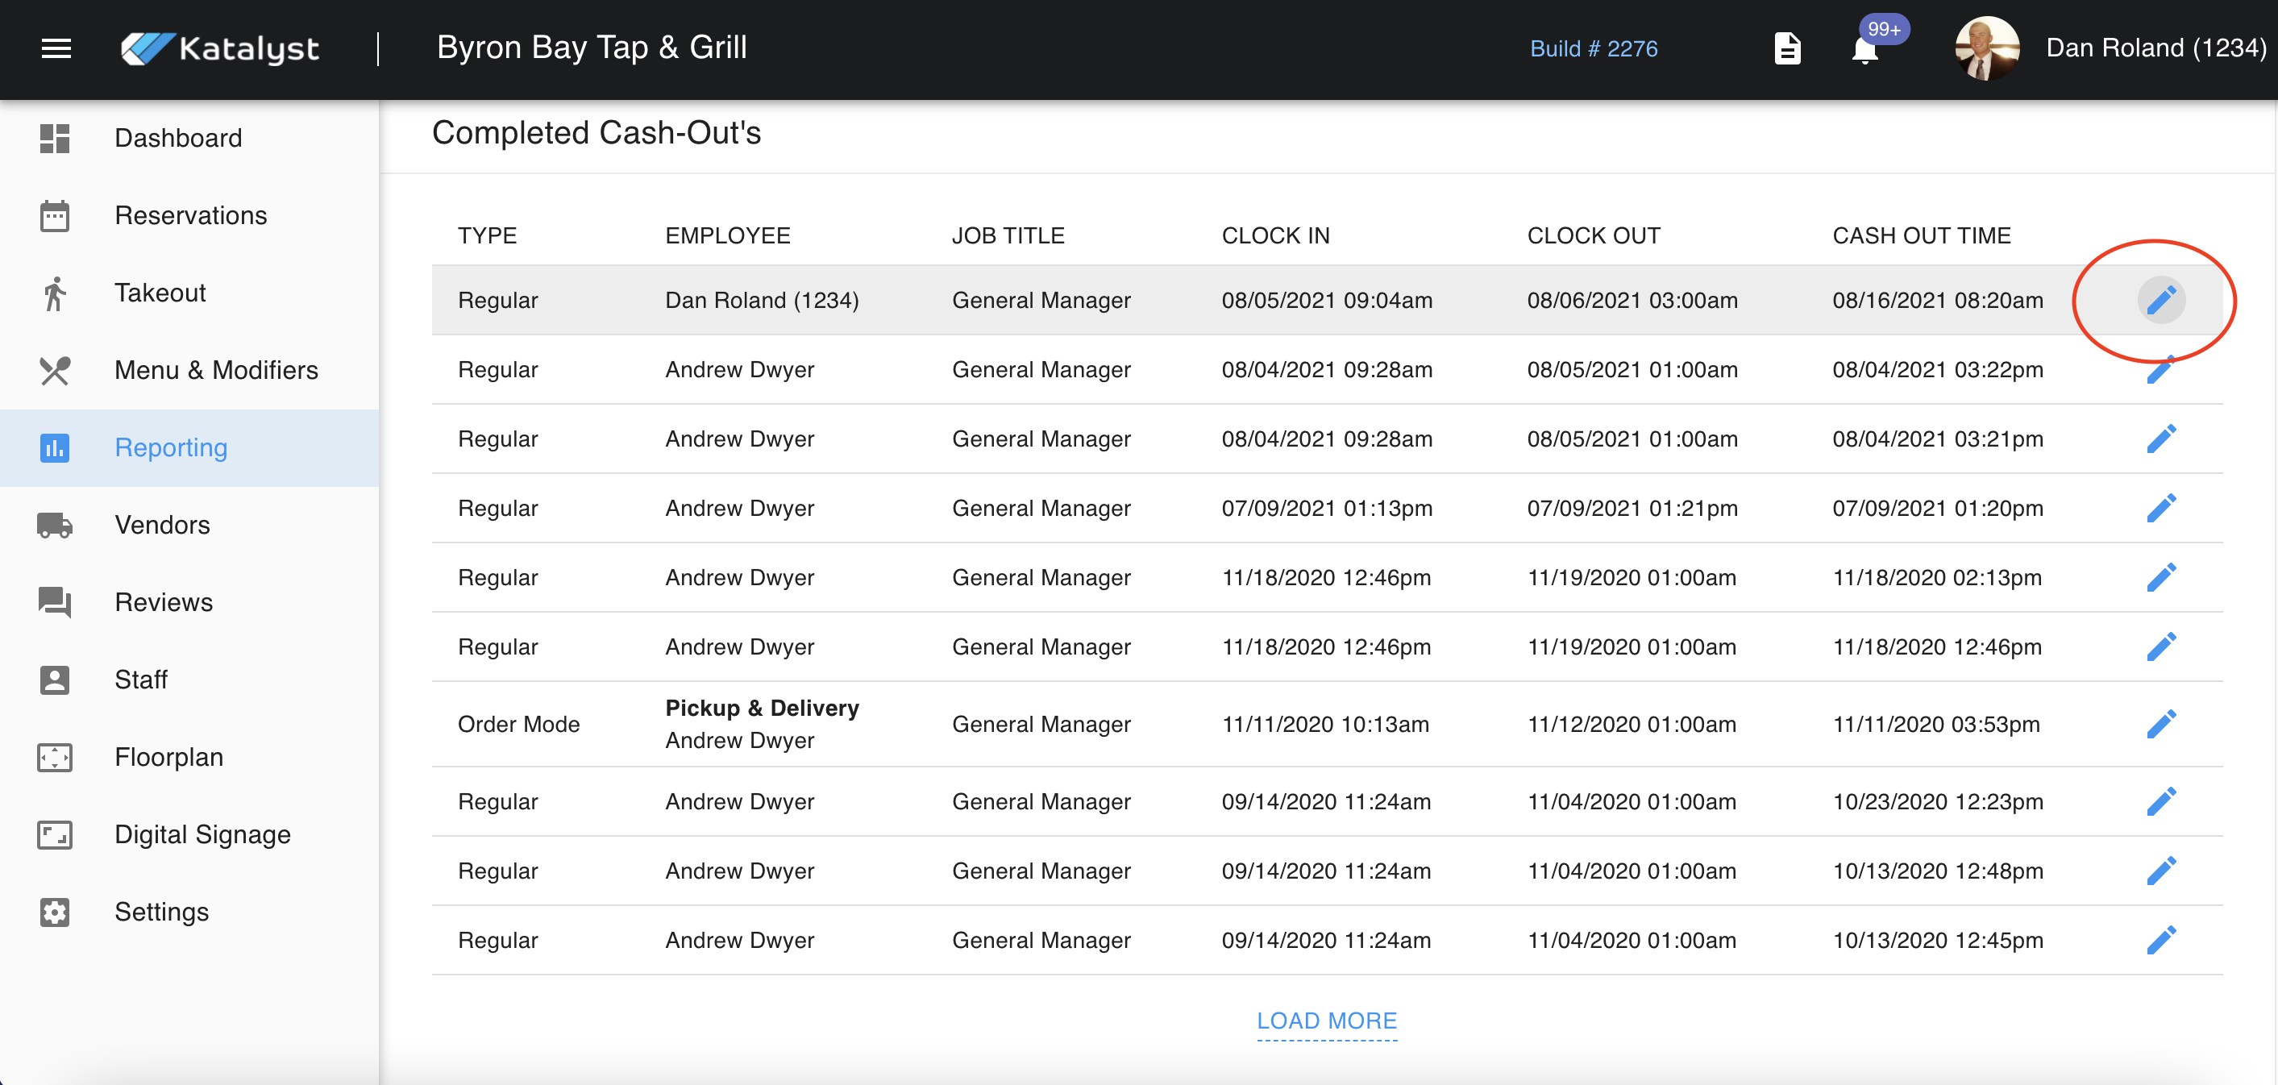Toggle the hamburger menu icon
Screen dimensions: 2278x1085
coord(56,48)
